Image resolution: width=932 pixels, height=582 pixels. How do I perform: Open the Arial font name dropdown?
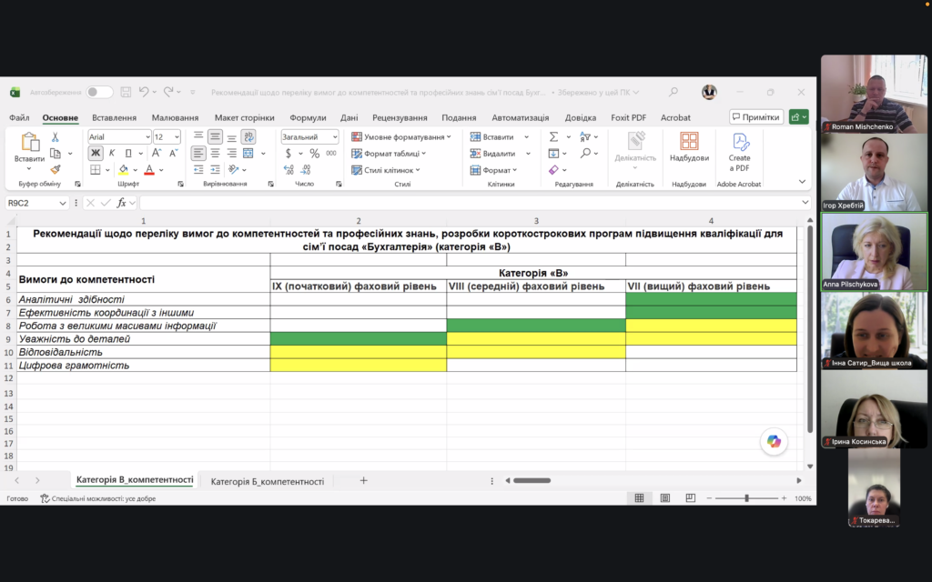pos(147,137)
